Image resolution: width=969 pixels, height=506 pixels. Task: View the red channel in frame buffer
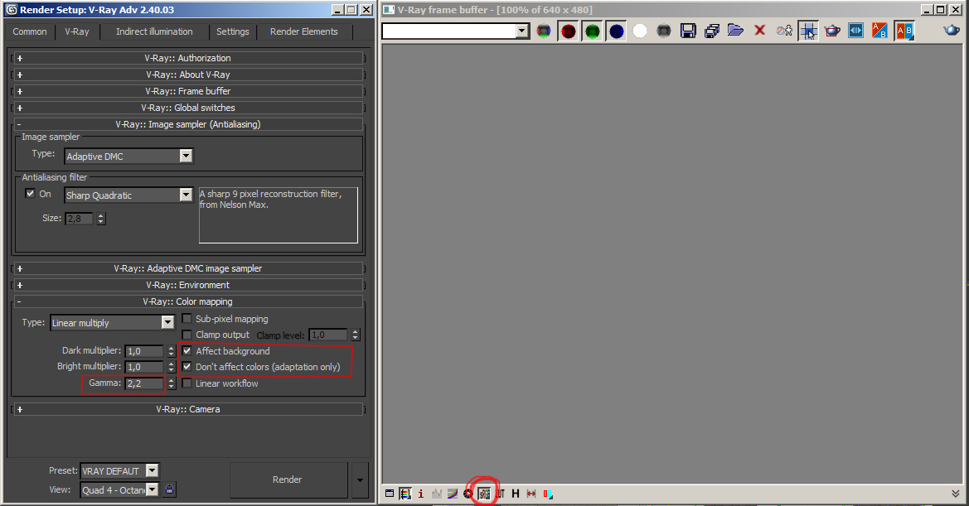[568, 31]
